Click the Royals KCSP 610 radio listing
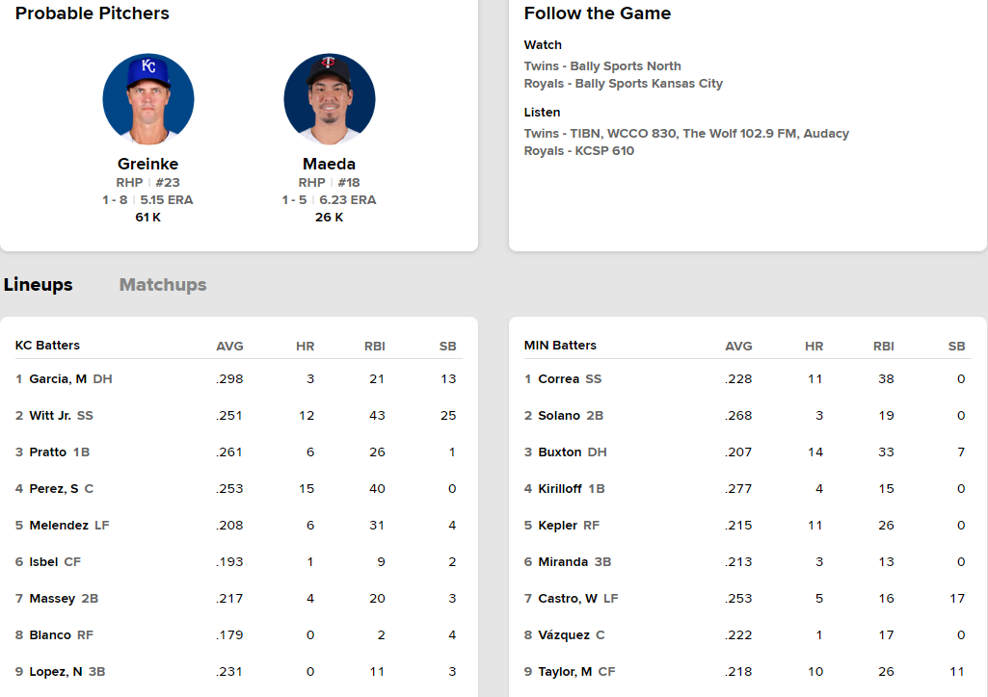This screenshot has height=697, width=988. coord(579,151)
